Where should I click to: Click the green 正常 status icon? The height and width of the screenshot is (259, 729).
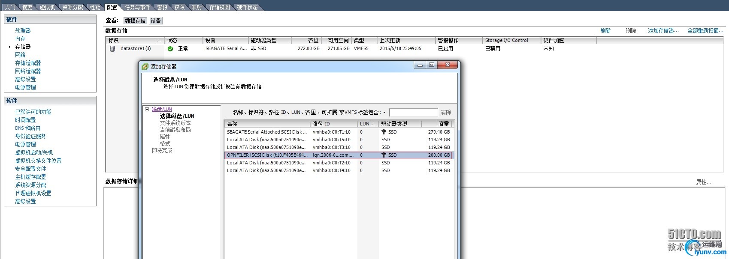click(170, 49)
